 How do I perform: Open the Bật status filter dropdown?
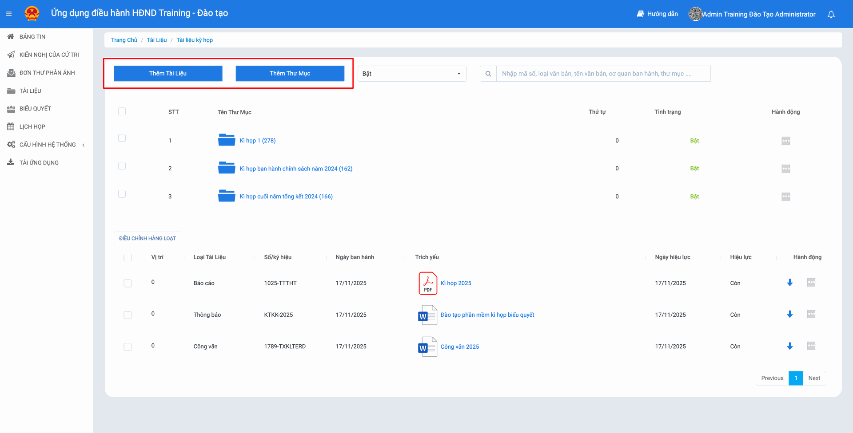[411, 74]
